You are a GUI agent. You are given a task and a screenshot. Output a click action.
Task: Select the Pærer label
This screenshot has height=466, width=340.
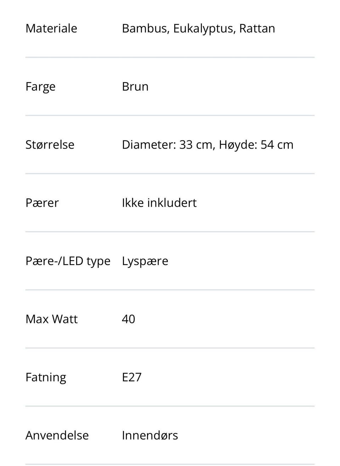point(42,203)
